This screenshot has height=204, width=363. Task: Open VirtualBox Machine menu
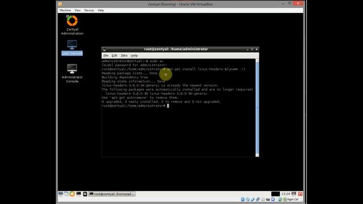click(x=65, y=10)
